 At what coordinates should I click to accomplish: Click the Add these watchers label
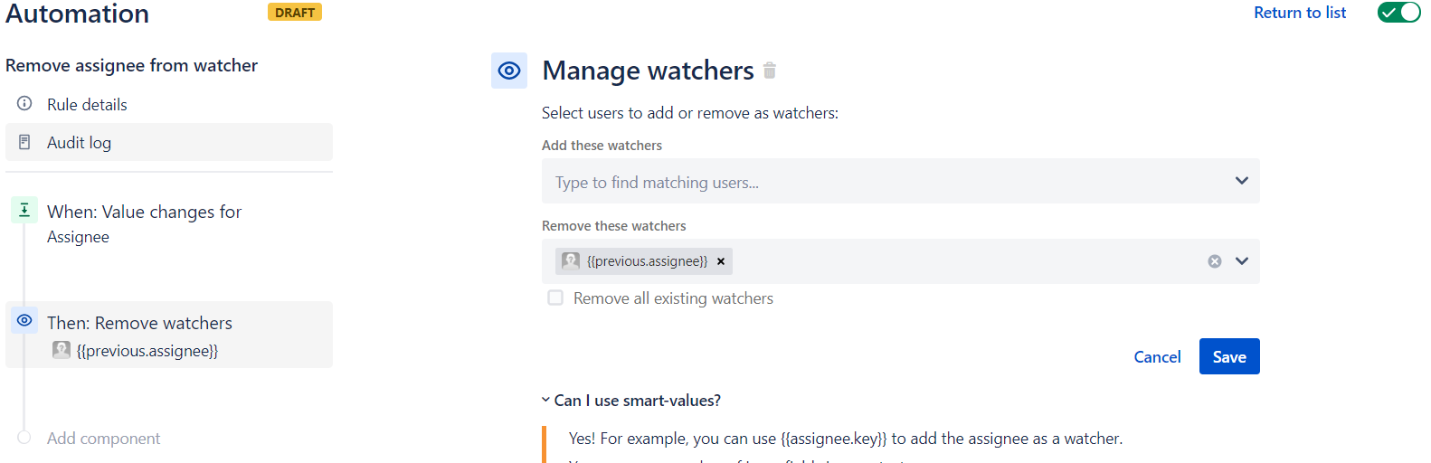click(602, 146)
